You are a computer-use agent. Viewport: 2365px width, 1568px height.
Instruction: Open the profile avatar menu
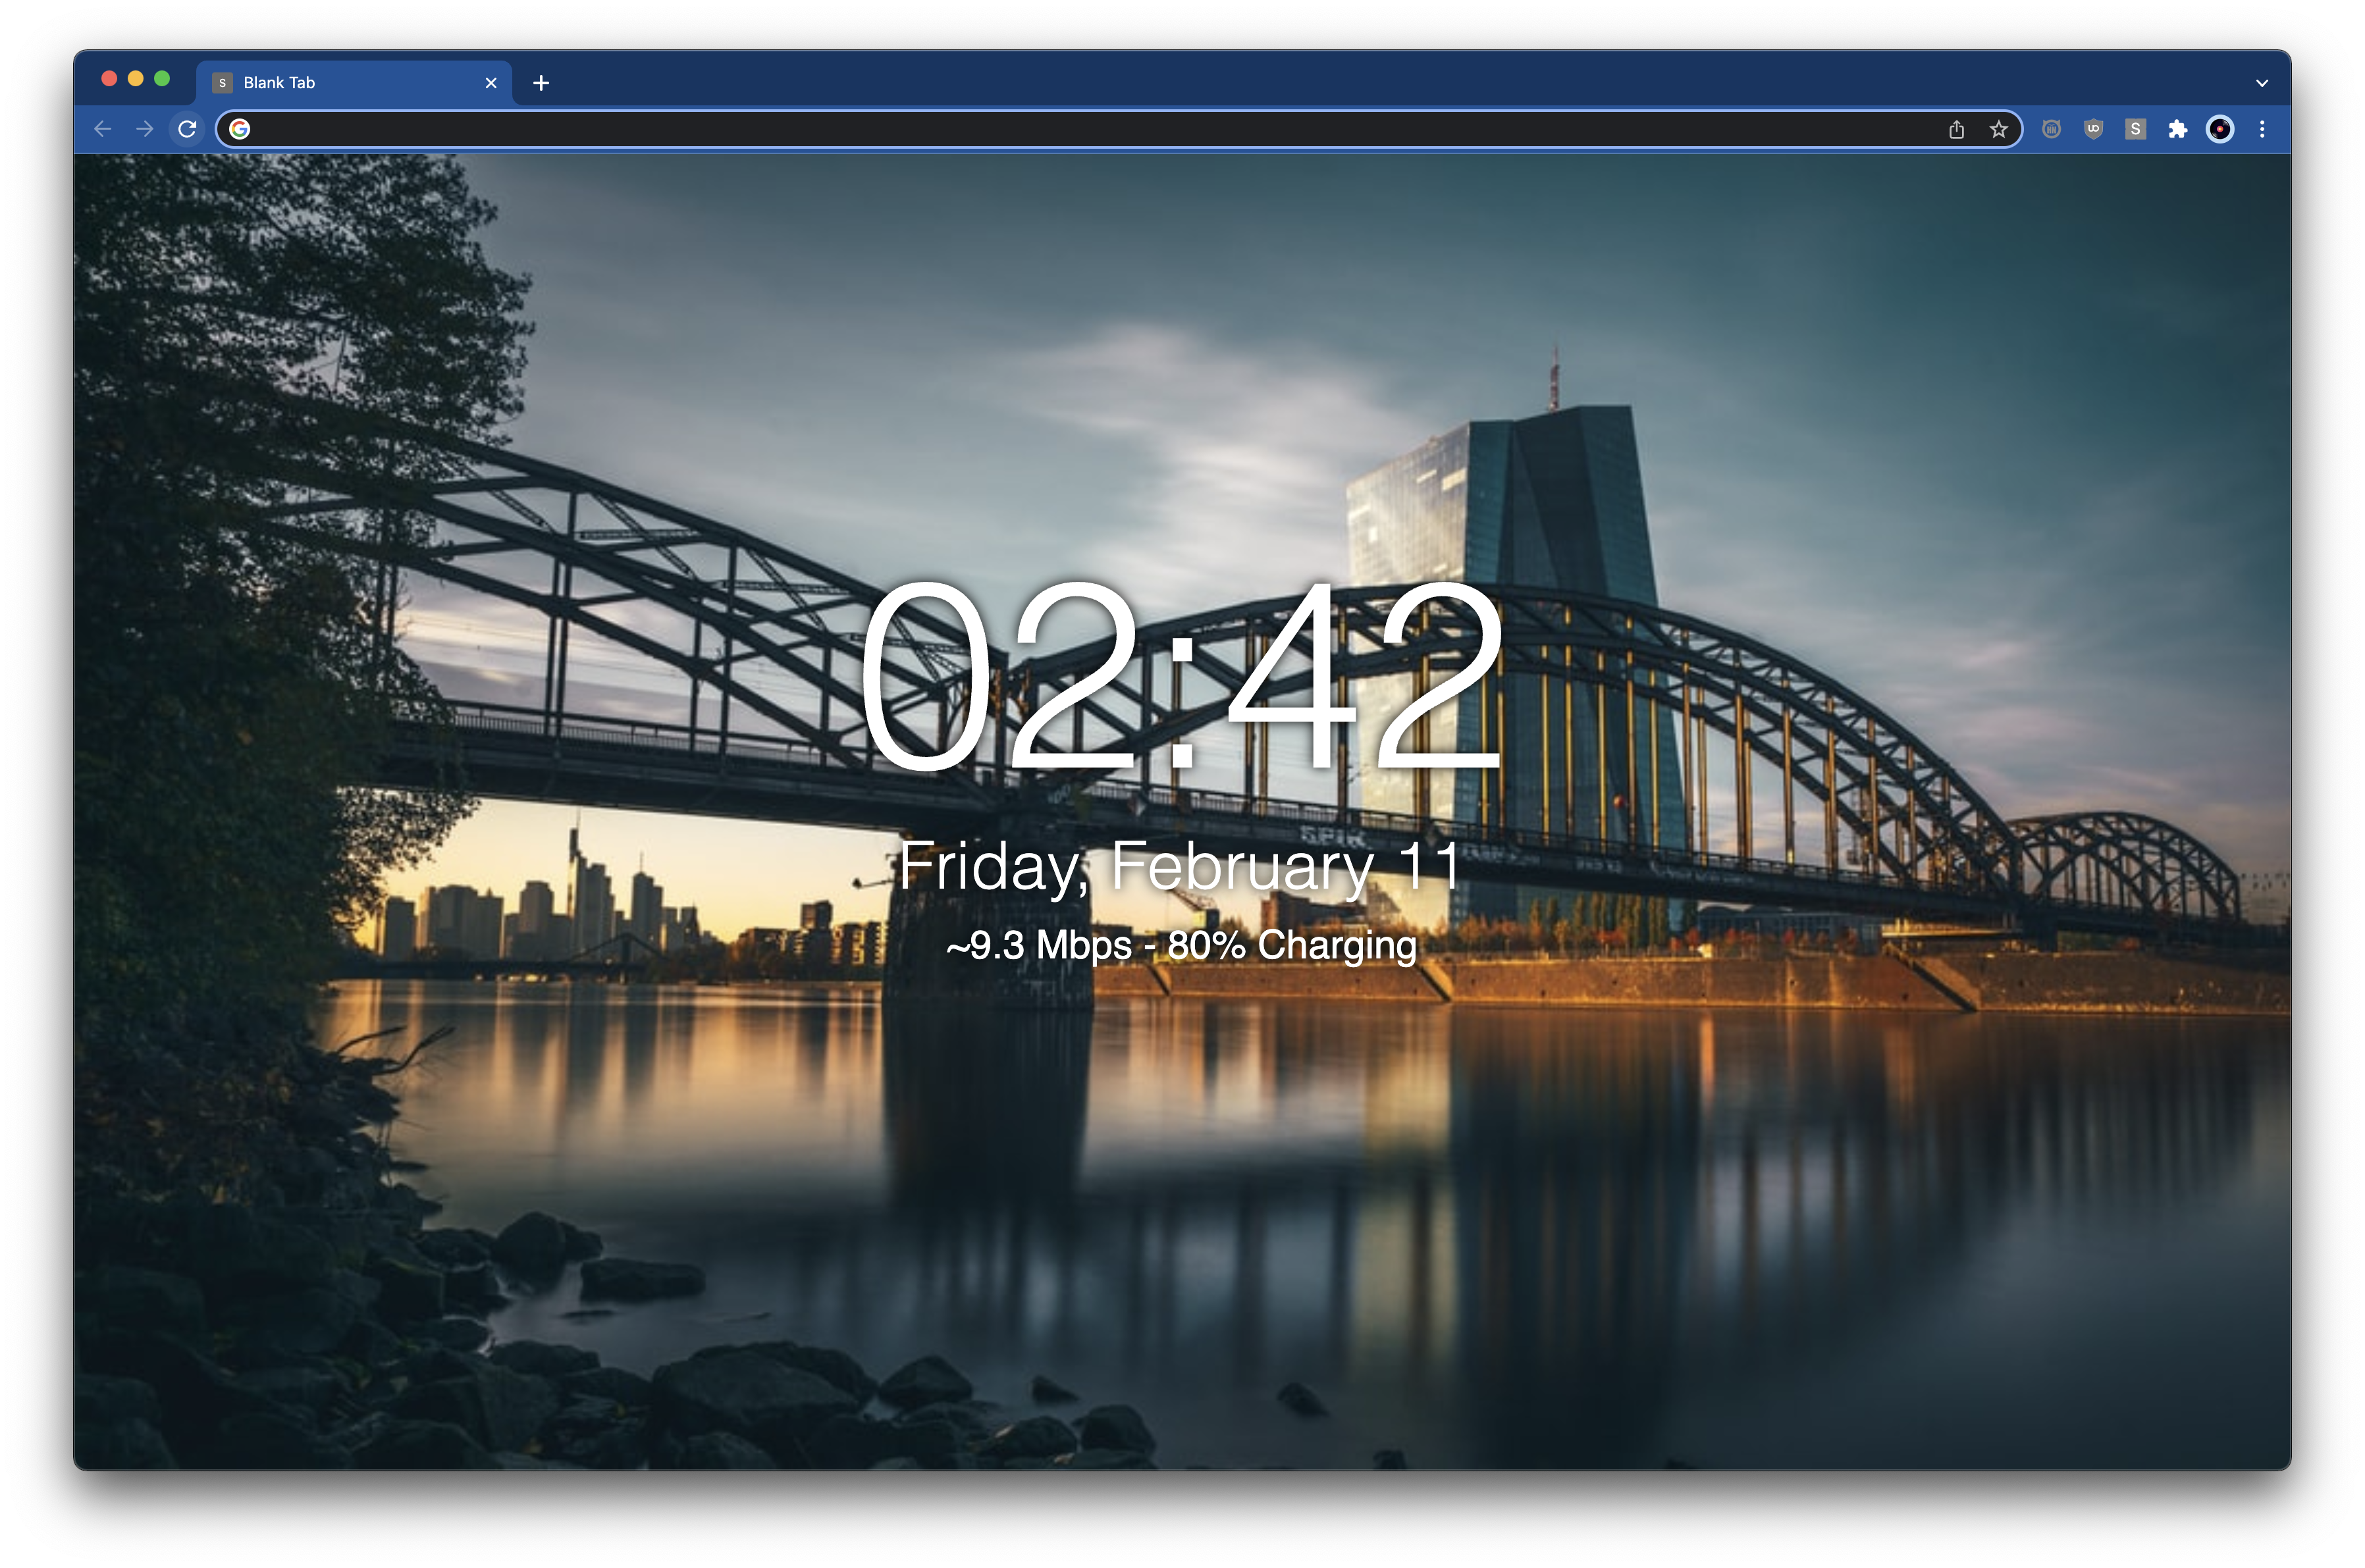tap(2220, 129)
